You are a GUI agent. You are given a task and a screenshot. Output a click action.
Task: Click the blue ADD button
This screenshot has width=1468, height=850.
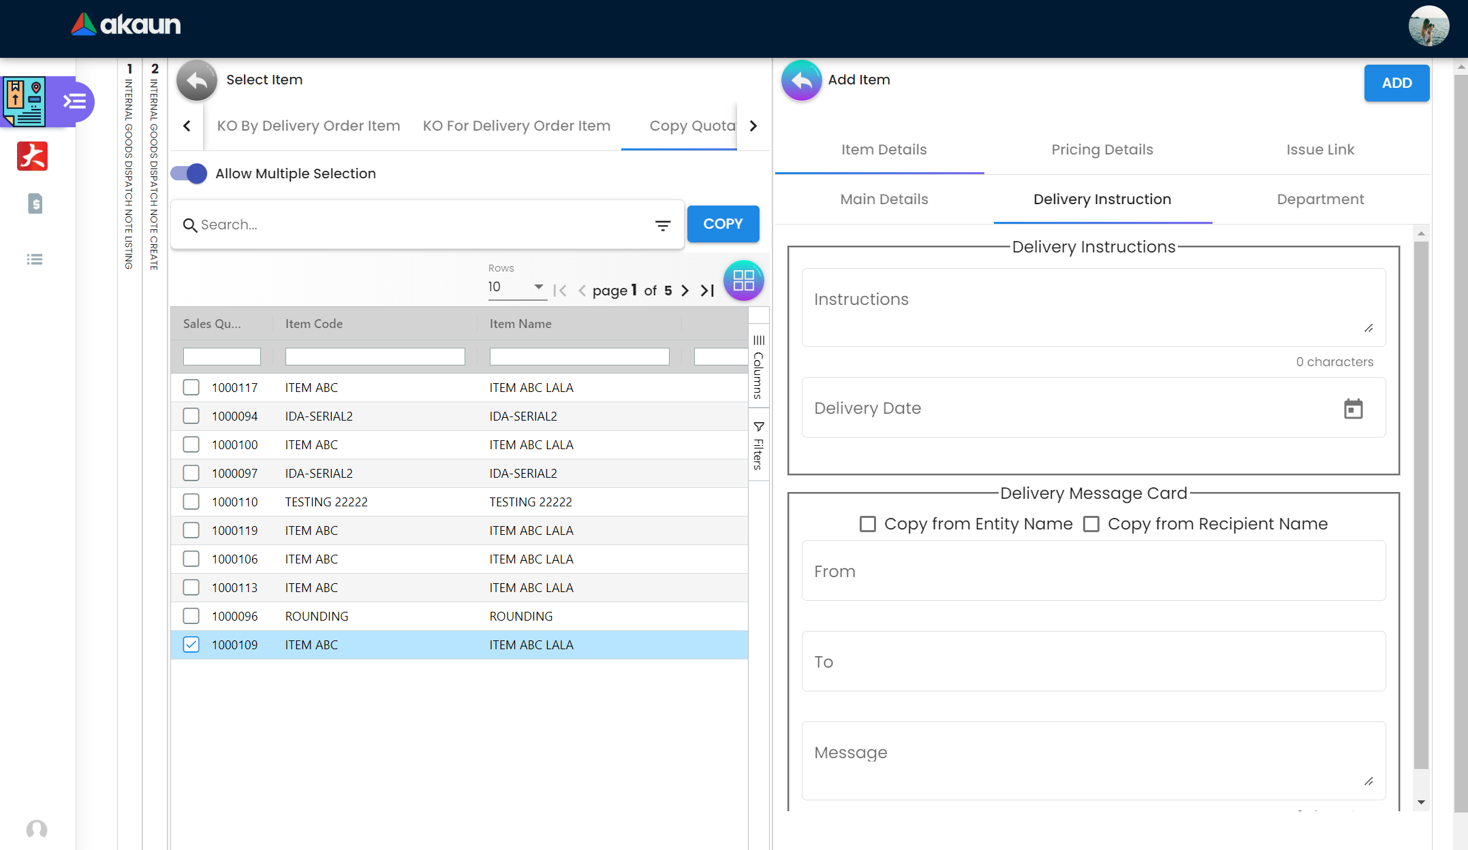click(1396, 83)
